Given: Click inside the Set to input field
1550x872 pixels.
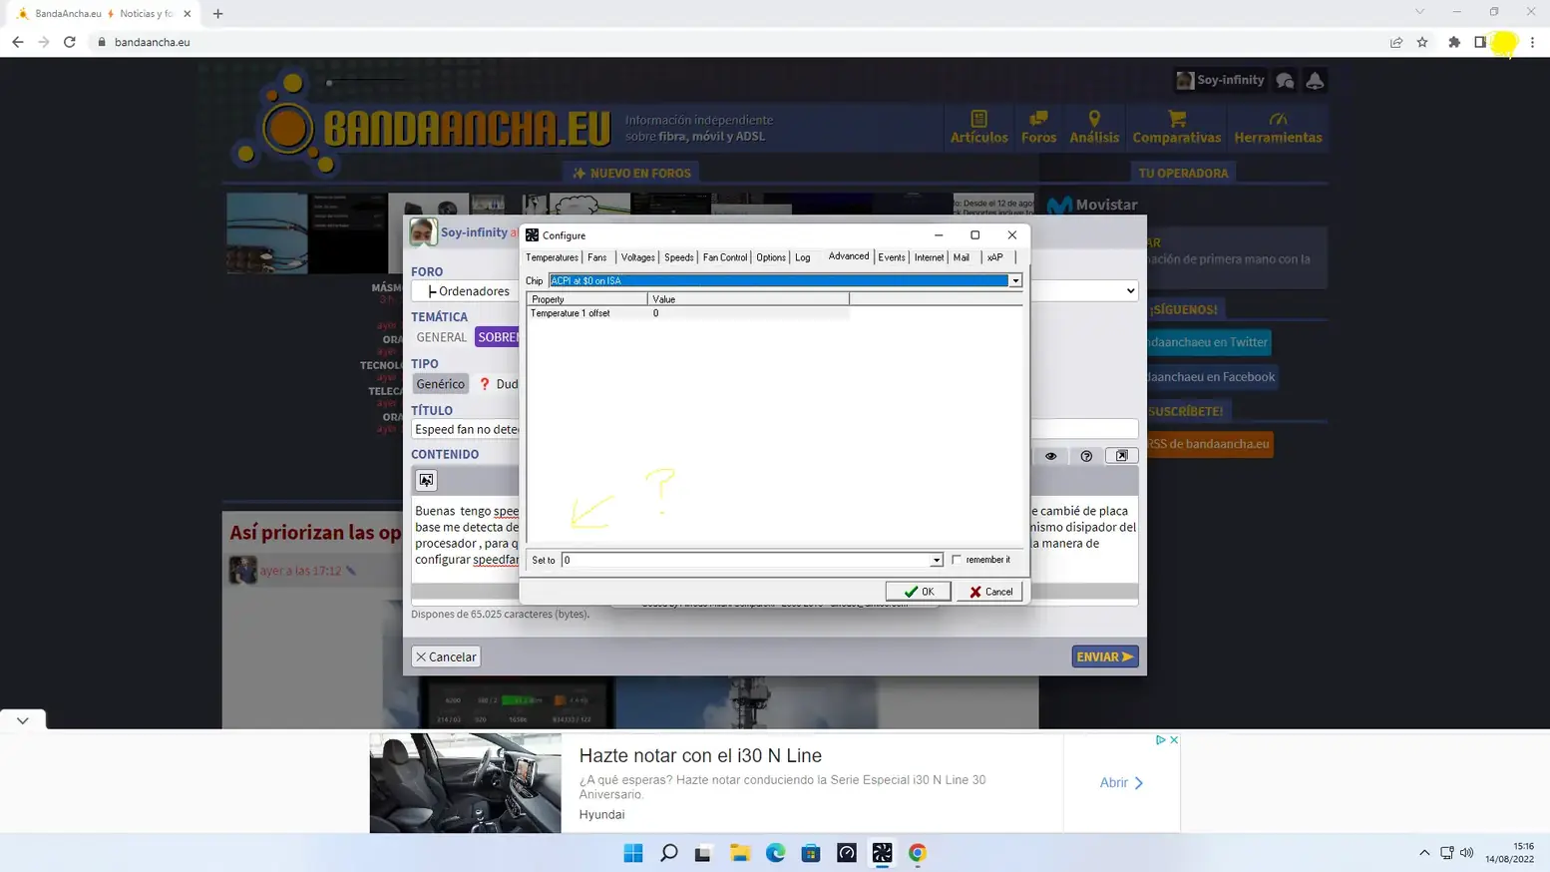Looking at the screenshot, I should click(746, 560).
